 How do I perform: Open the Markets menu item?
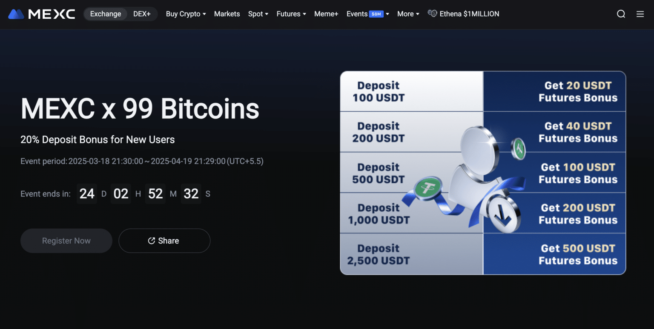pos(227,14)
